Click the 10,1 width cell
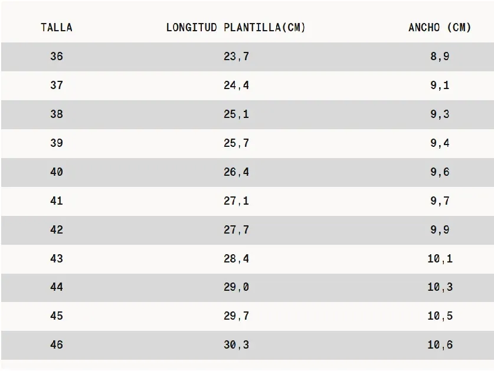This screenshot has width=494, height=371. 440,258
